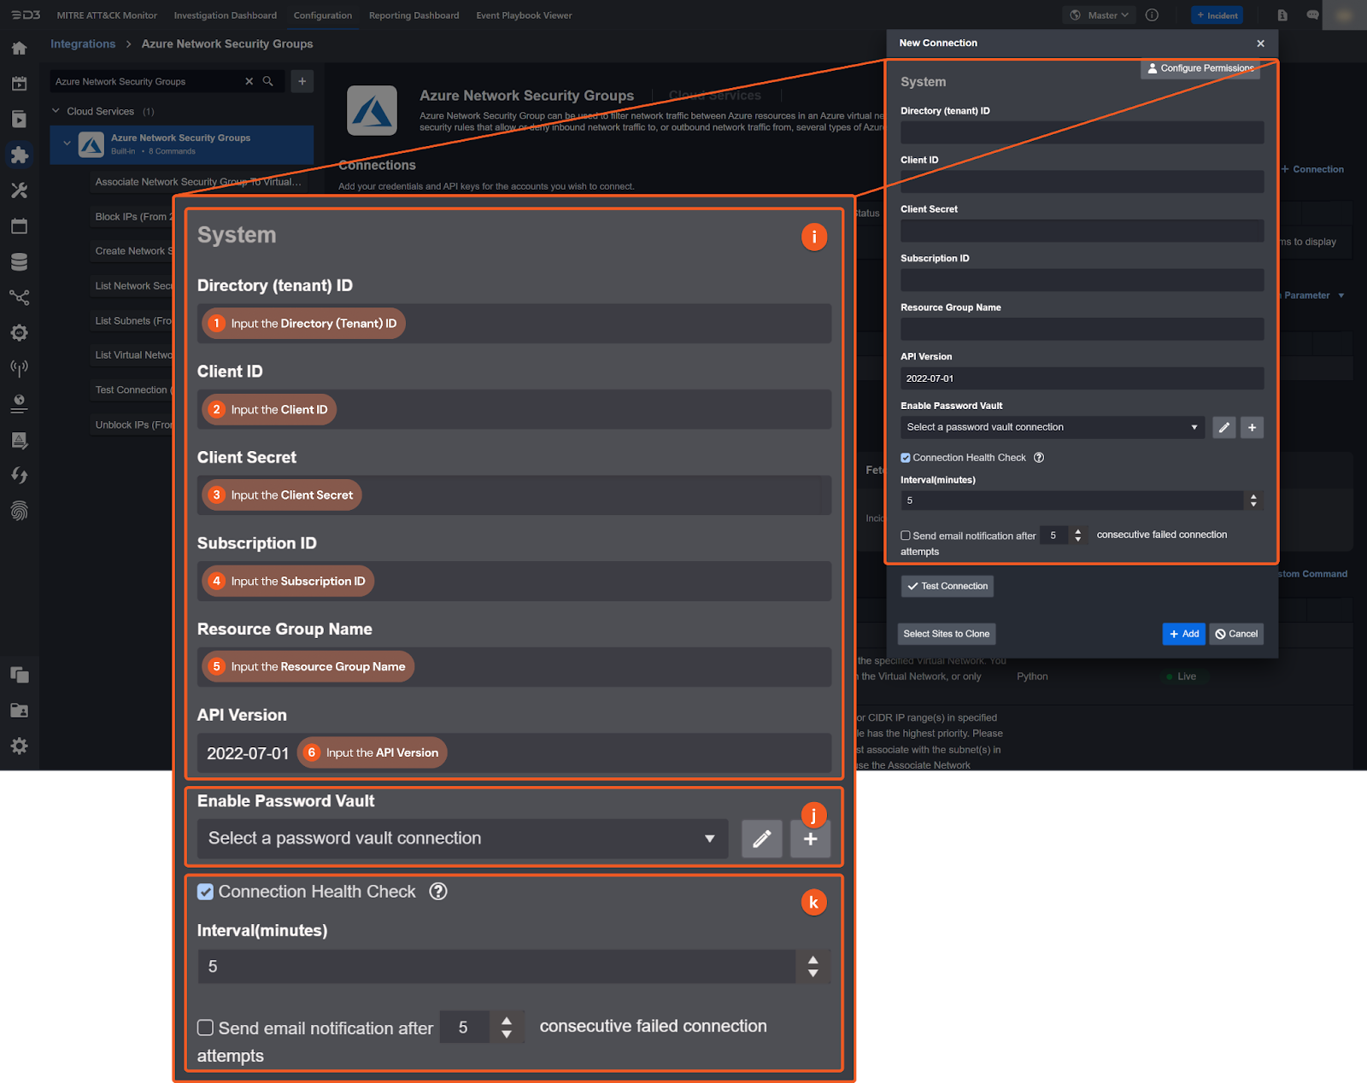Click the wrench and screwdriver sidebar icon

(19, 190)
